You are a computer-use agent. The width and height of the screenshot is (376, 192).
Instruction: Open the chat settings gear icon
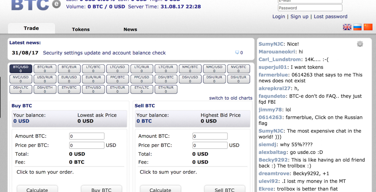tap(360, 44)
